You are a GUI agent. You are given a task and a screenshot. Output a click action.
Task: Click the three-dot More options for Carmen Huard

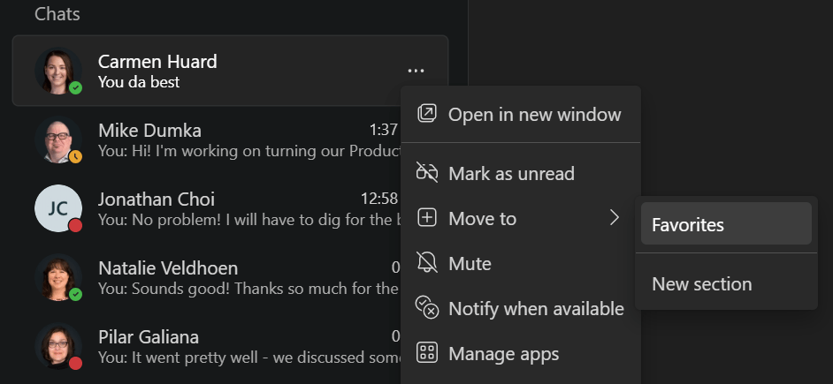click(x=416, y=71)
